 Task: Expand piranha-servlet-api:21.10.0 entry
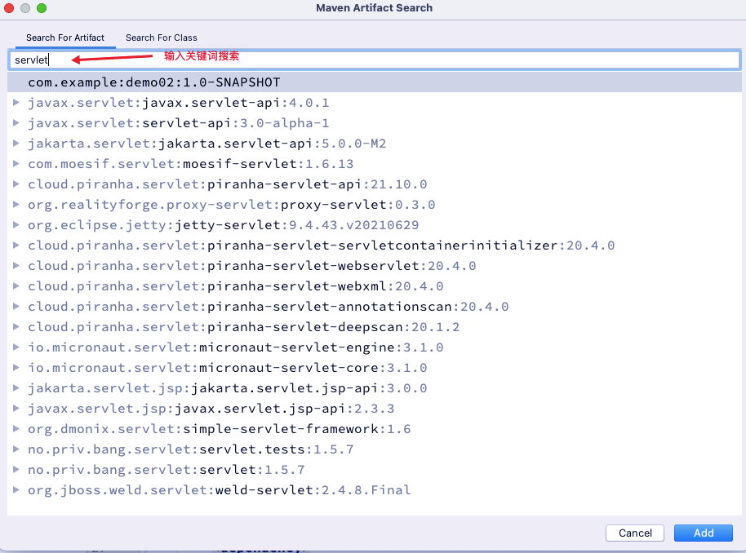[16, 184]
